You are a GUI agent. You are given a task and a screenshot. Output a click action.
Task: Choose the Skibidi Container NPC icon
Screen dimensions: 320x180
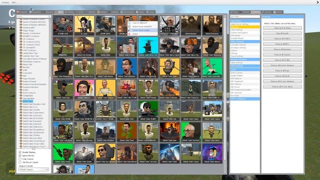pyautogui.click(x=212, y=25)
